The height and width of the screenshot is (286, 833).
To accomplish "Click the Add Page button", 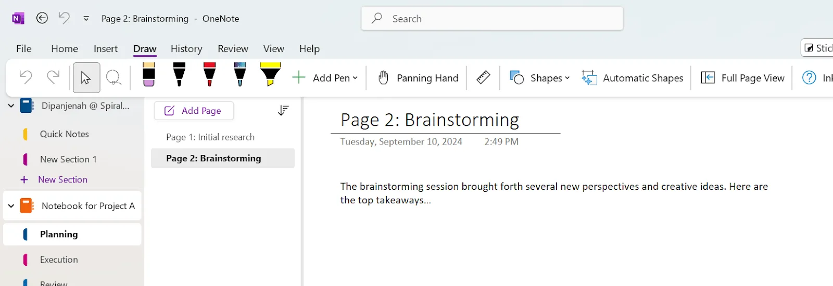I will pyautogui.click(x=194, y=111).
